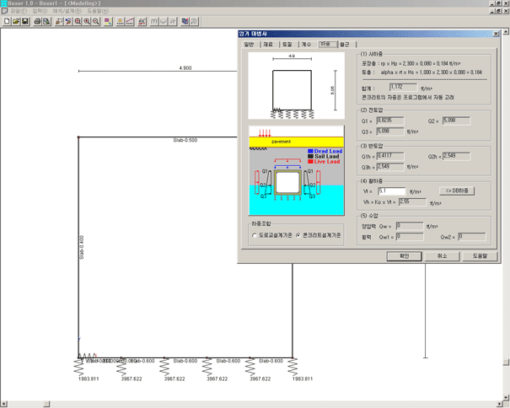Screen dimensions: 510x408
Task: Print using the printer toolbar icon
Action: [38, 21]
